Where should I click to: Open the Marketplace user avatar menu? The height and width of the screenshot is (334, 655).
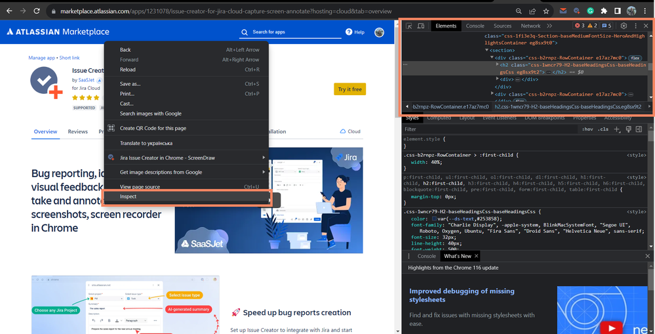point(380,32)
